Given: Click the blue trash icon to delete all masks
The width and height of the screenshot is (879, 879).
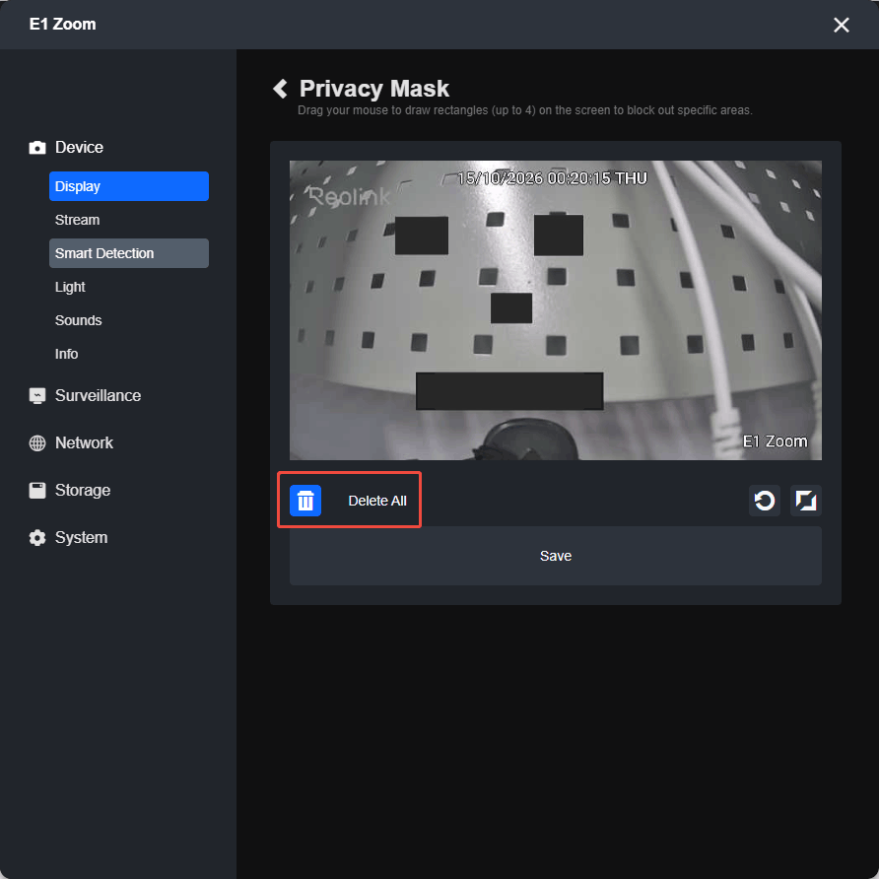Looking at the screenshot, I should (304, 500).
